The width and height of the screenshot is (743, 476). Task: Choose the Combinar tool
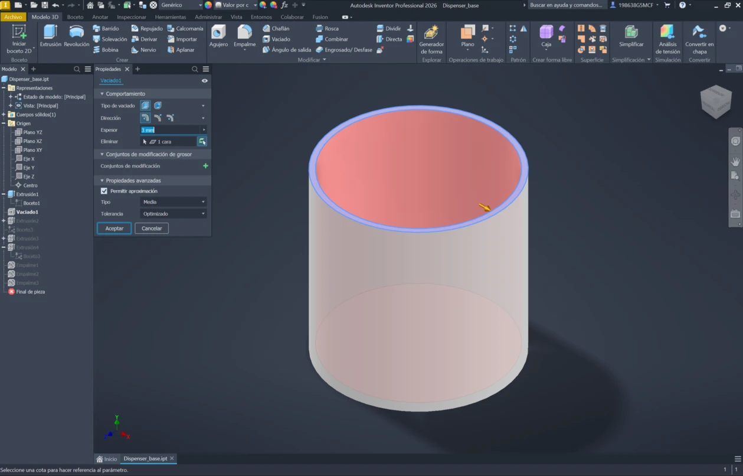[x=332, y=39]
